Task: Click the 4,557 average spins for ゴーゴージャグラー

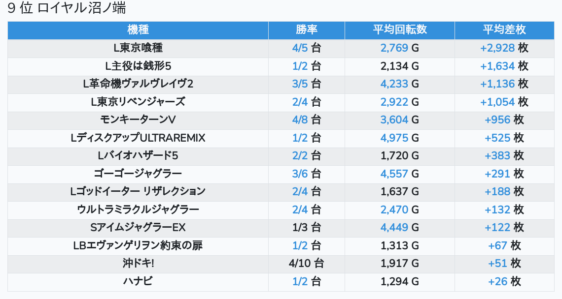Action: coord(394,174)
